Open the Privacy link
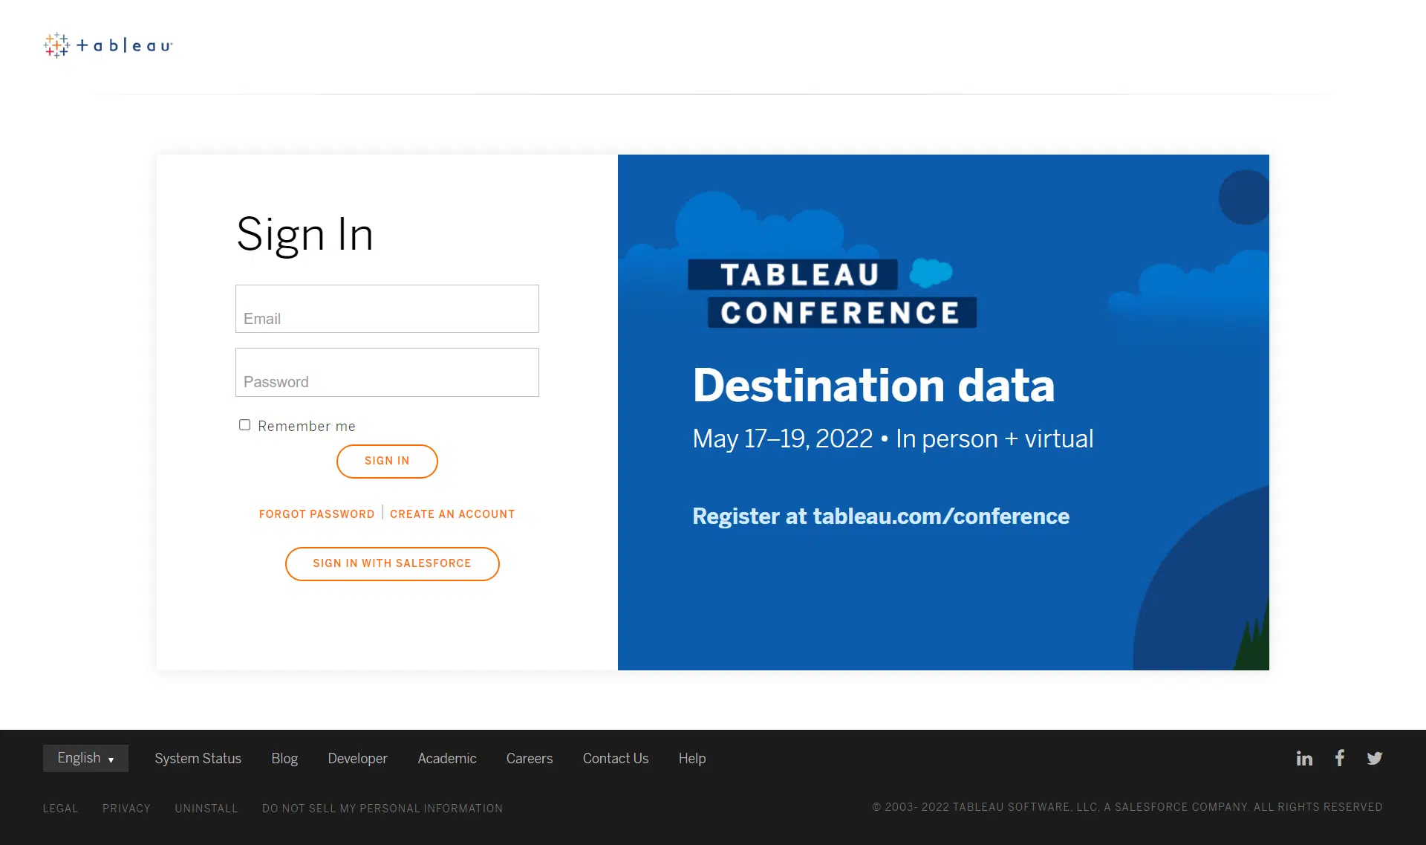This screenshot has width=1426, height=845. pyautogui.click(x=126, y=809)
